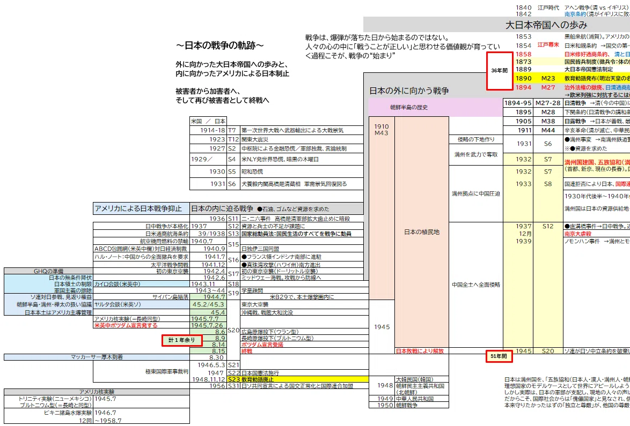Select the トリニティ実験(ニューメキシコ) cell

click(x=48, y=399)
